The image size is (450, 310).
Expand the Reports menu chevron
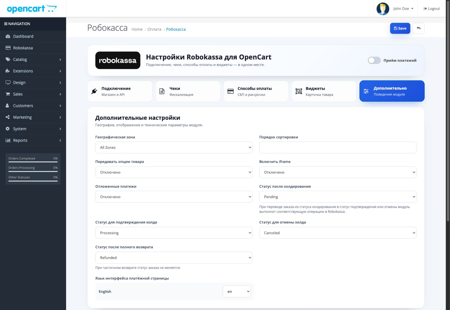point(60,140)
